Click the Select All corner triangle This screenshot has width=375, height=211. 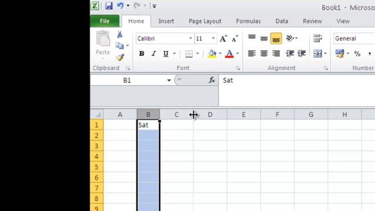tap(97, 114)
